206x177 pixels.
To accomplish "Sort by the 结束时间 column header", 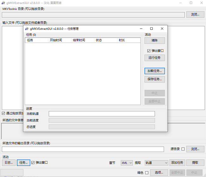I will (x=82, y=40).
